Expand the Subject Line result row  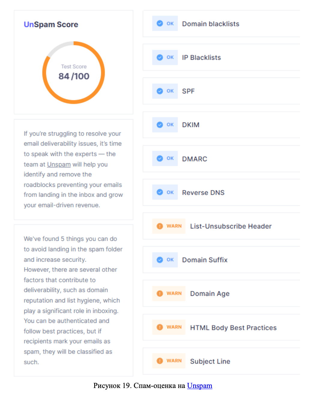(210, 361)
